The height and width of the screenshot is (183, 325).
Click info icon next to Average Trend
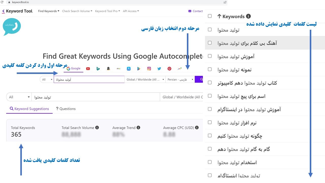(138, 128)
